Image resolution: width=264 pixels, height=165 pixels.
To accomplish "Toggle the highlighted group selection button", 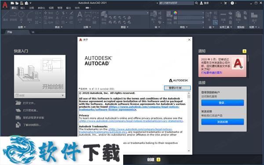I will pos(215,22).
